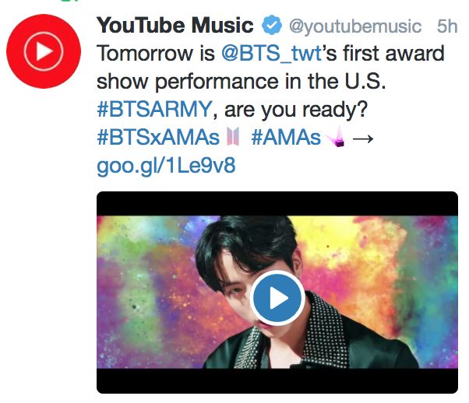469x403 pixels.
Task: Open the YouTube Music display name
Action: [x=175, y=26]
